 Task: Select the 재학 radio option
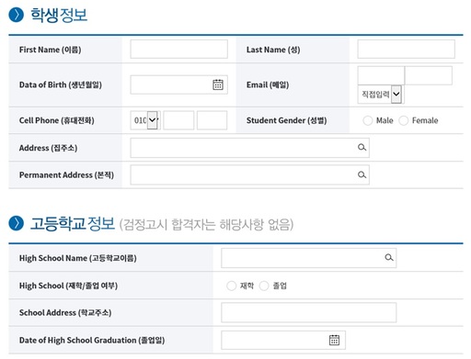pos(231,286)
